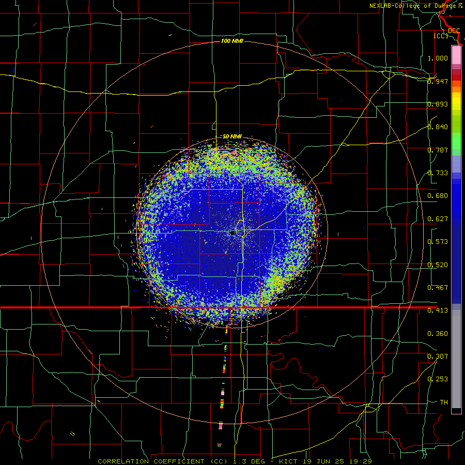Viewport: 465px width, 465px height.
Task: Click the 0.360 scale value
Action: 438,334
